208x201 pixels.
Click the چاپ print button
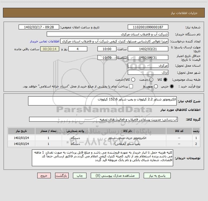(x=80, y=176)
